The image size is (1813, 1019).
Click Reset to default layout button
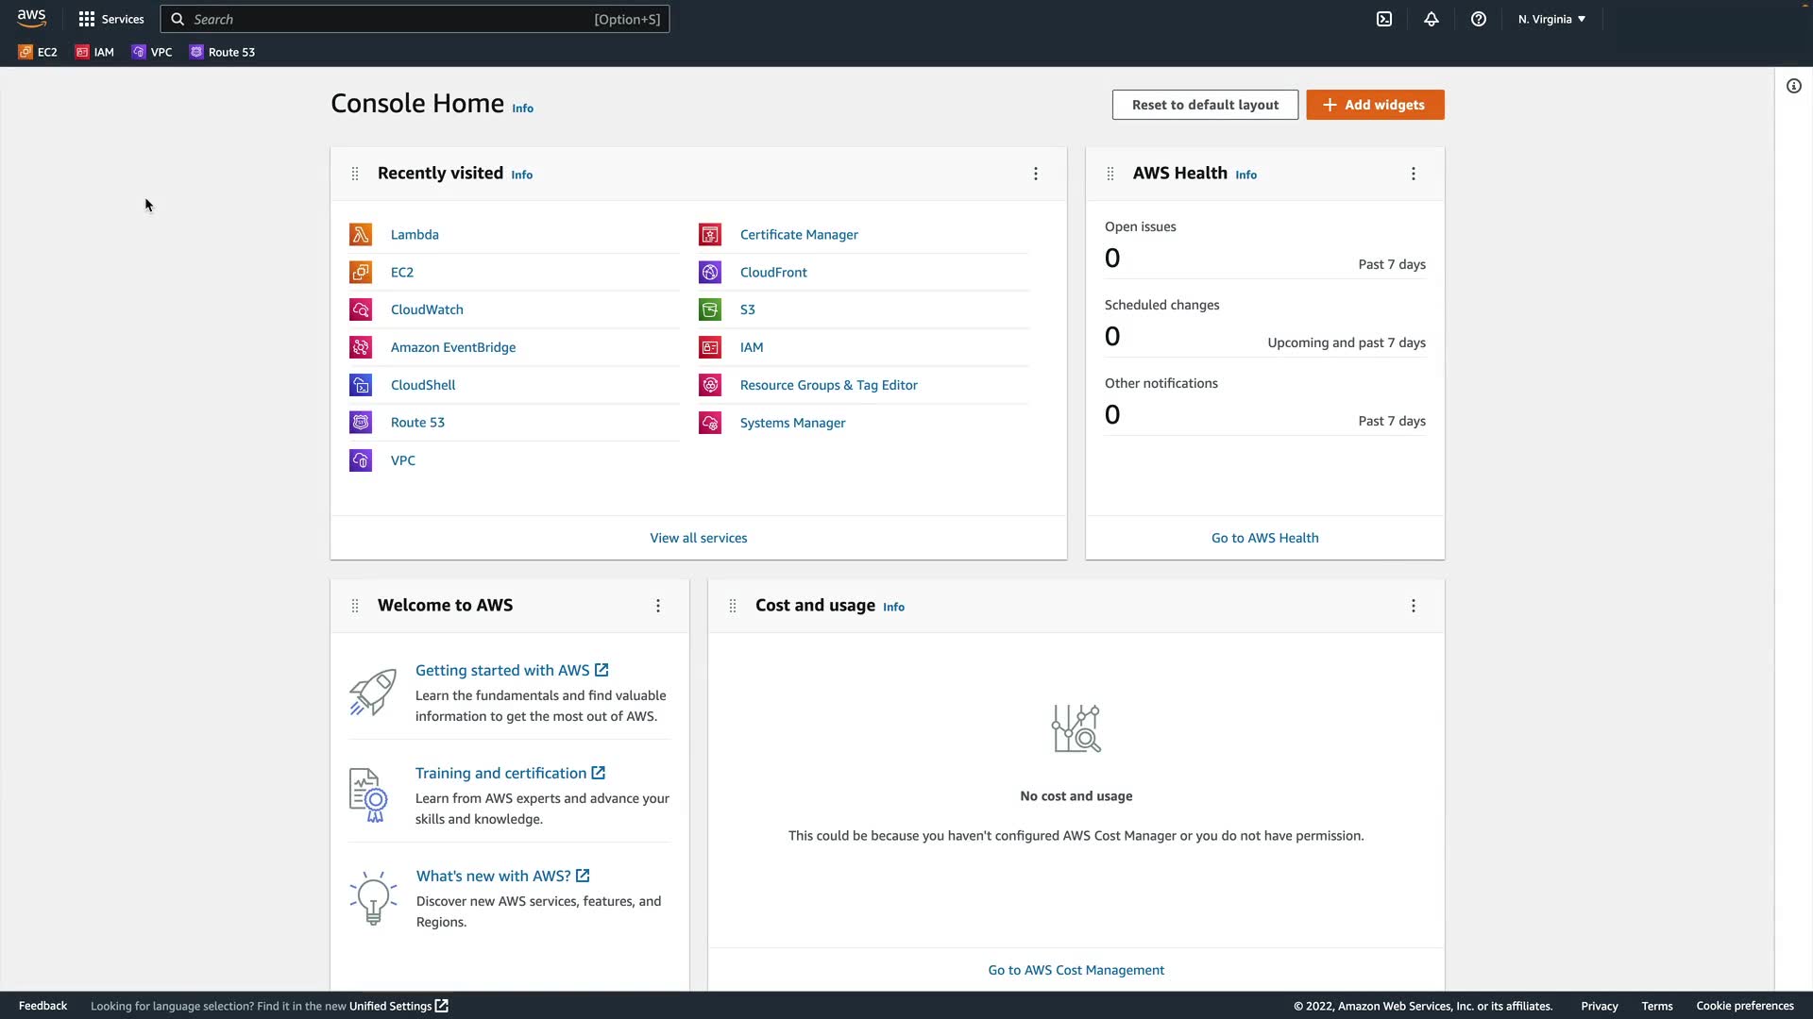point(1205,105)
